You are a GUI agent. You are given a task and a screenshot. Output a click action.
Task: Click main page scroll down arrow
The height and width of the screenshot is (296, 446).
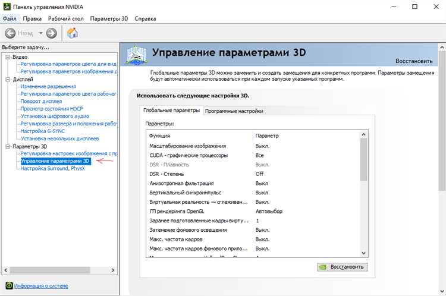tap(442, 291)
